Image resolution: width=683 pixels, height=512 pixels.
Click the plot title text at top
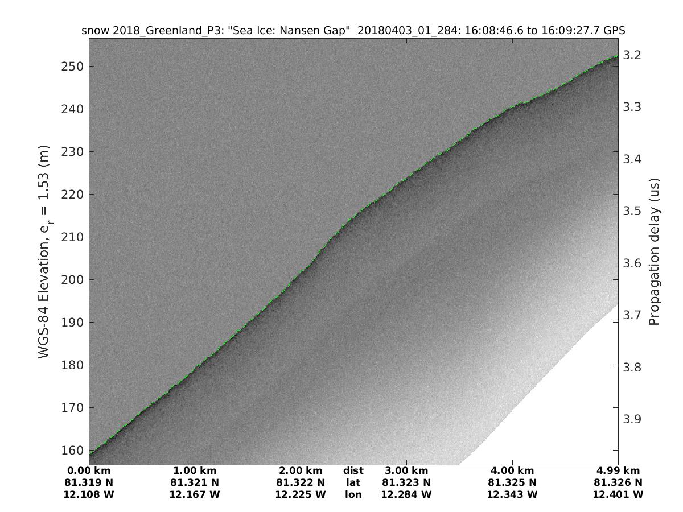coord(353,30)
